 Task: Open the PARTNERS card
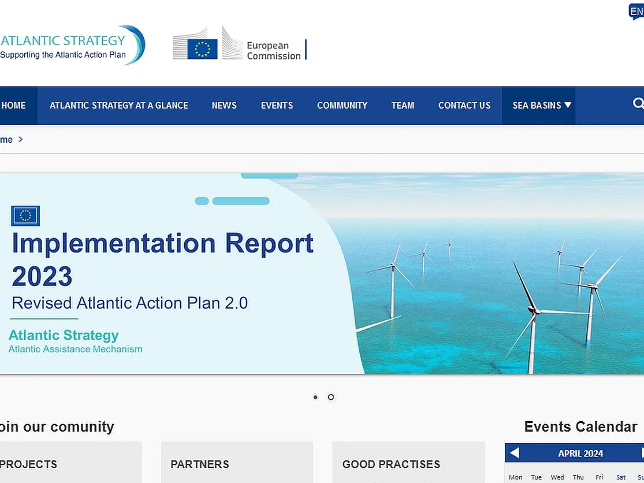[x=237, y=462]
